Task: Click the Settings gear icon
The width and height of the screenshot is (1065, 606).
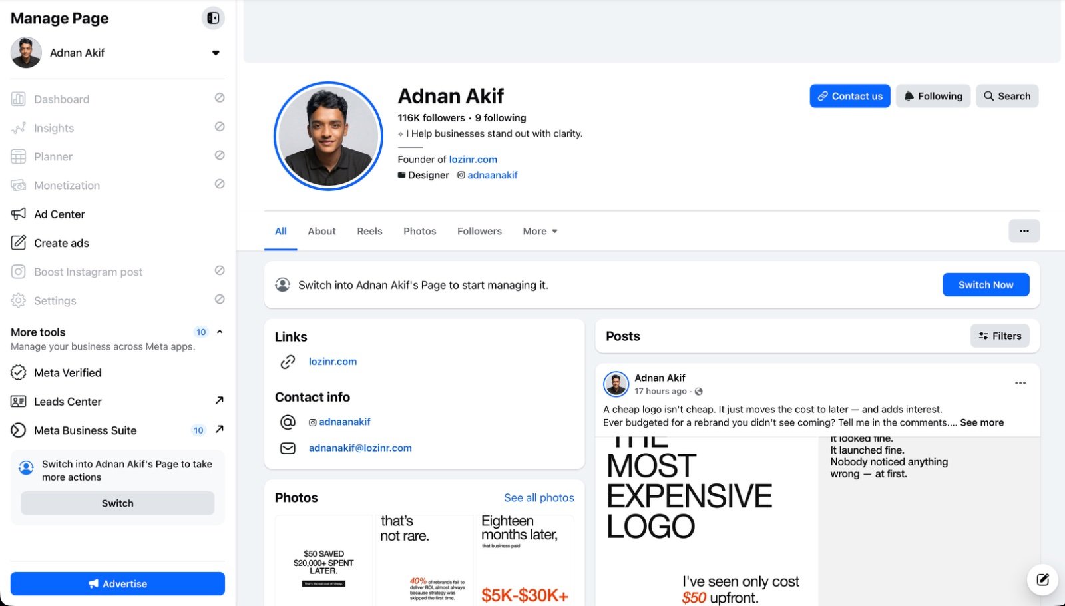Action: pyautogui.click(x=19, y=300)
